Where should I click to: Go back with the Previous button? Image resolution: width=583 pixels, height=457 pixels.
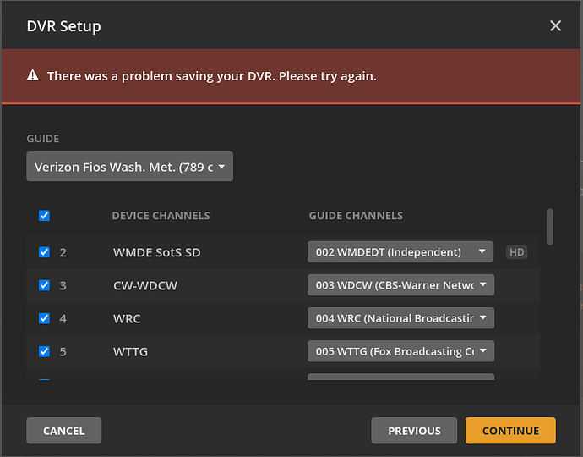[414, 431]
